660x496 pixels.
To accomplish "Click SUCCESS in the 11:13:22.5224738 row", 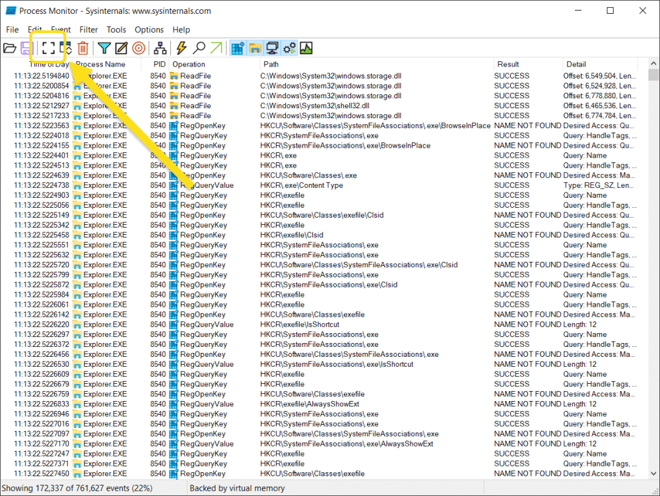I will [x=511, y=185].
